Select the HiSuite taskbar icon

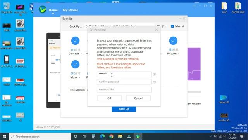point(138,136)
